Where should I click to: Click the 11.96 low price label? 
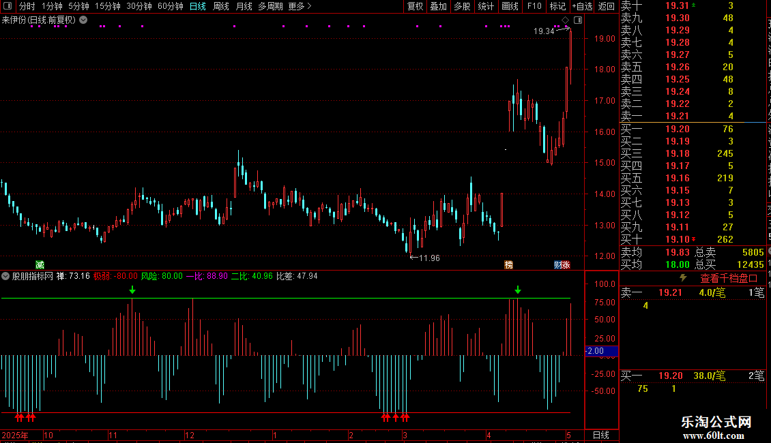pyautogui.click(x=428, y=258)
